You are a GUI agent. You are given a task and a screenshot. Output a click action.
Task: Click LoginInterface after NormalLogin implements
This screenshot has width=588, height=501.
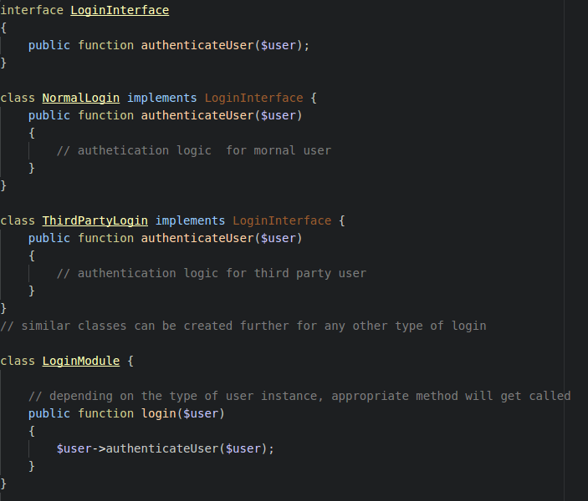254,98
